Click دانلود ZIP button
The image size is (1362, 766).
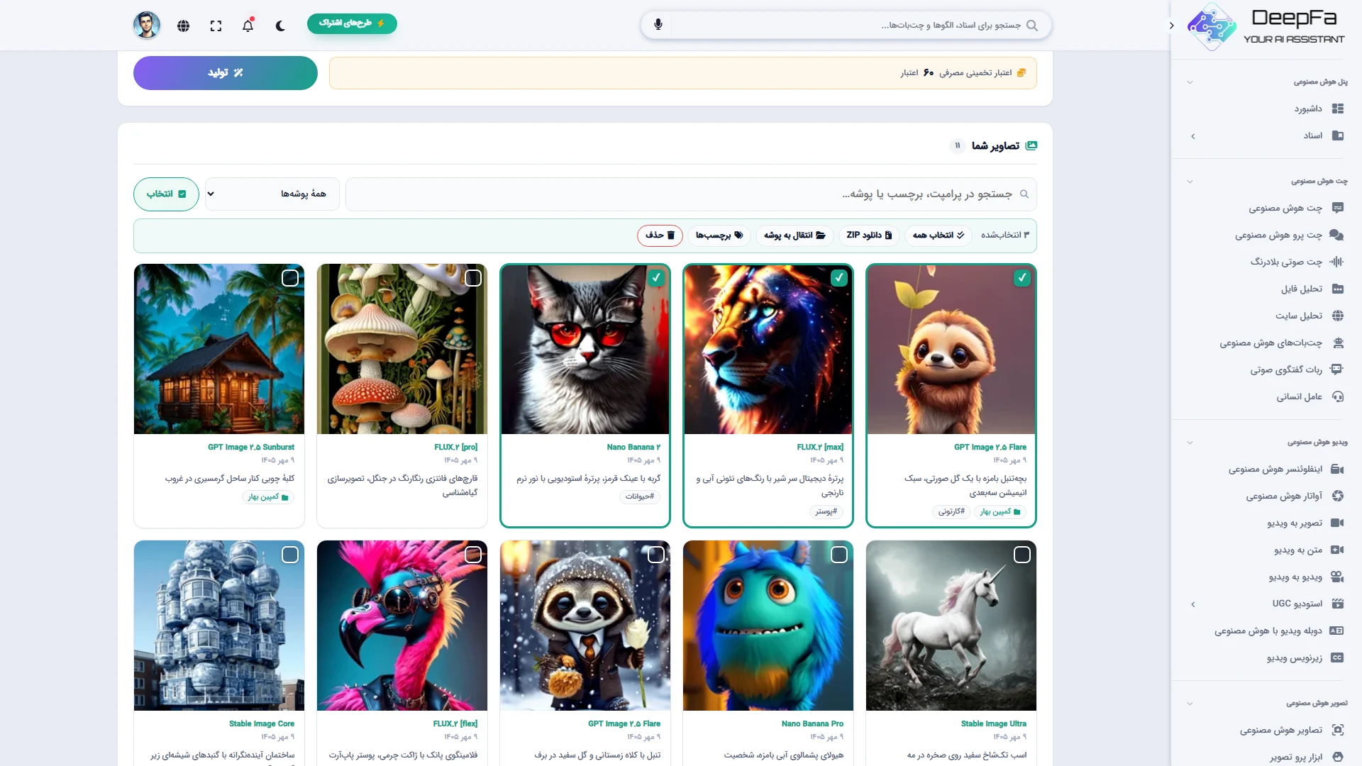(x=869, y=235)
